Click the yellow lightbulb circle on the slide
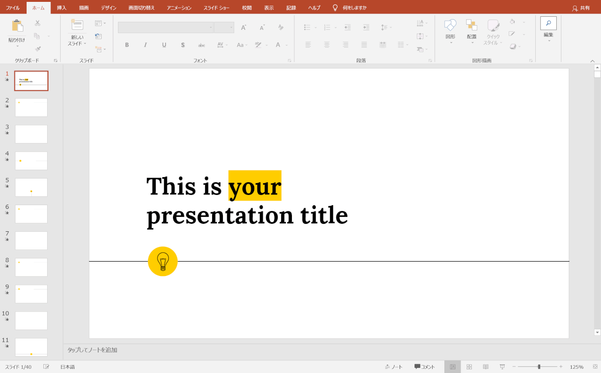Screen dimensions: 601x373 tap(163, 262)
